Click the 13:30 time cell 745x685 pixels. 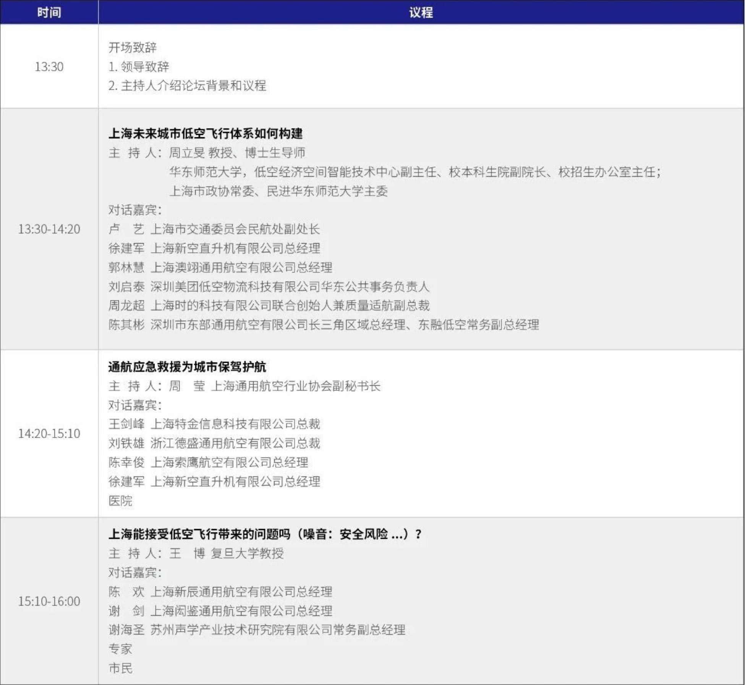click(x=49, y=67)
